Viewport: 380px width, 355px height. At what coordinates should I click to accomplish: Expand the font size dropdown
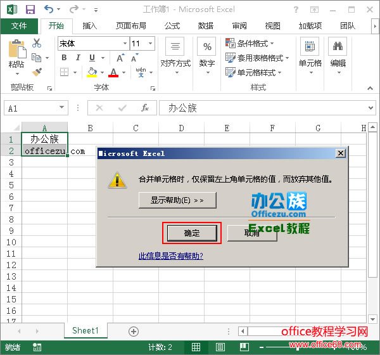151,44
